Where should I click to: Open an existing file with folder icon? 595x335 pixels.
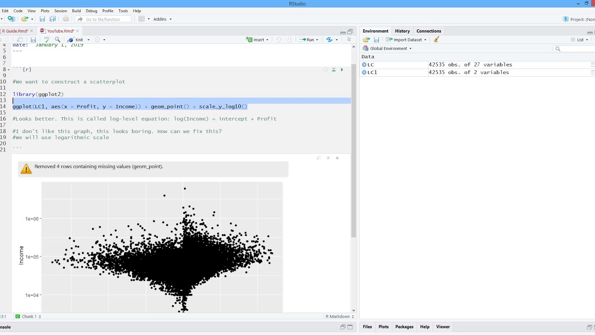[x=25, y=19]
